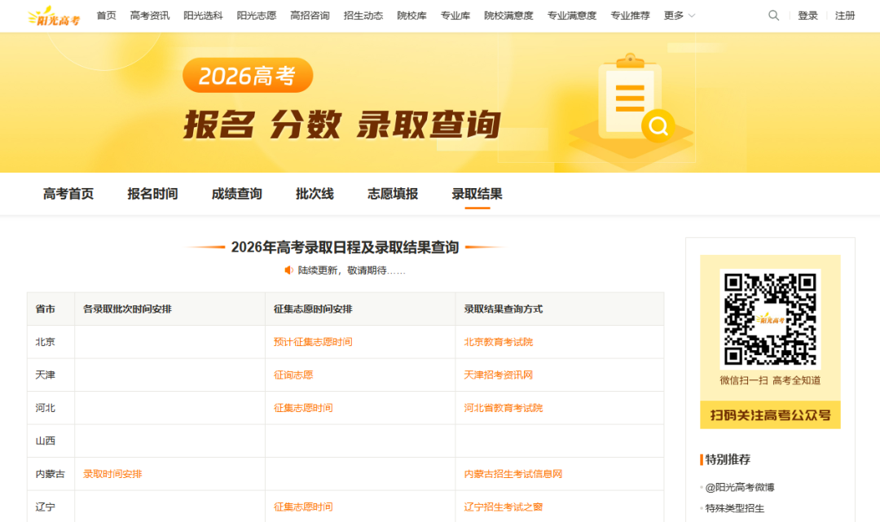Click the speaker announcement icon
Viewport: 880px width, 522px height.
coord(288,270)
